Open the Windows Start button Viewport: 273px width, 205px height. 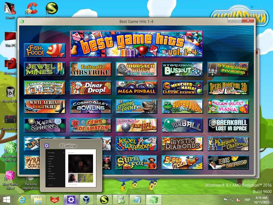point(7,200)
